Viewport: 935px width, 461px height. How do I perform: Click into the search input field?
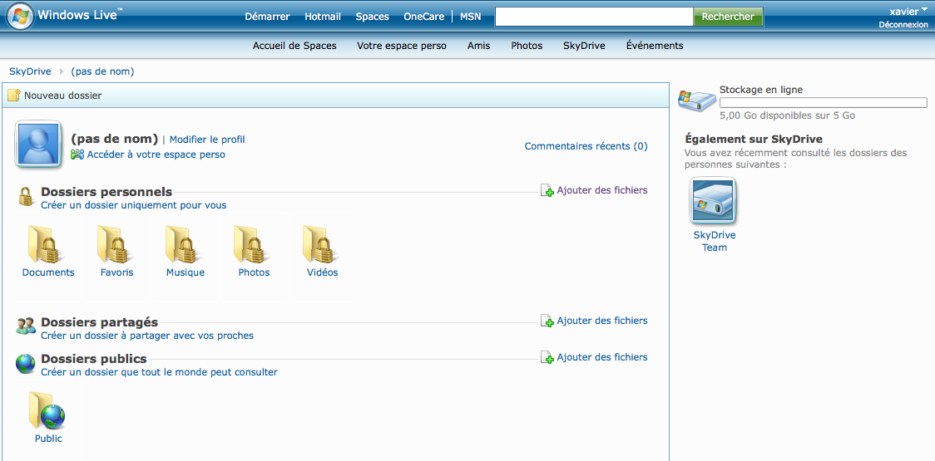coord(594,17)
